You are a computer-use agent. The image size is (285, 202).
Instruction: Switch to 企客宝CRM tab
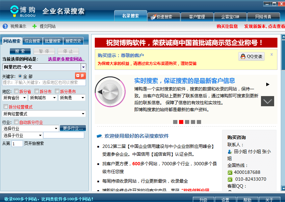point(230,17)
